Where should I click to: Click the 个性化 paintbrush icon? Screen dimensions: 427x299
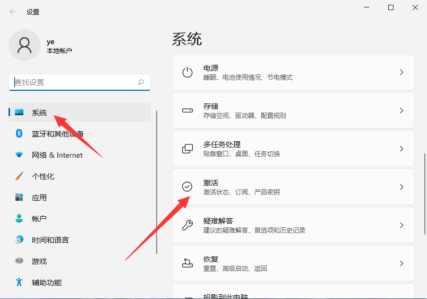(x=19, y=176)
